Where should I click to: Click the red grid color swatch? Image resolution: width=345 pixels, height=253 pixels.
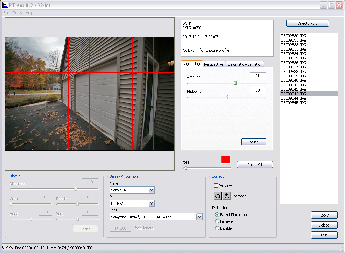coord(226,159)
